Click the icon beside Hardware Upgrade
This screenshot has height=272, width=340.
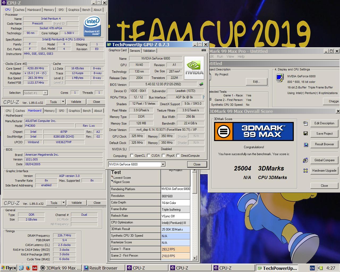[305, 171]
